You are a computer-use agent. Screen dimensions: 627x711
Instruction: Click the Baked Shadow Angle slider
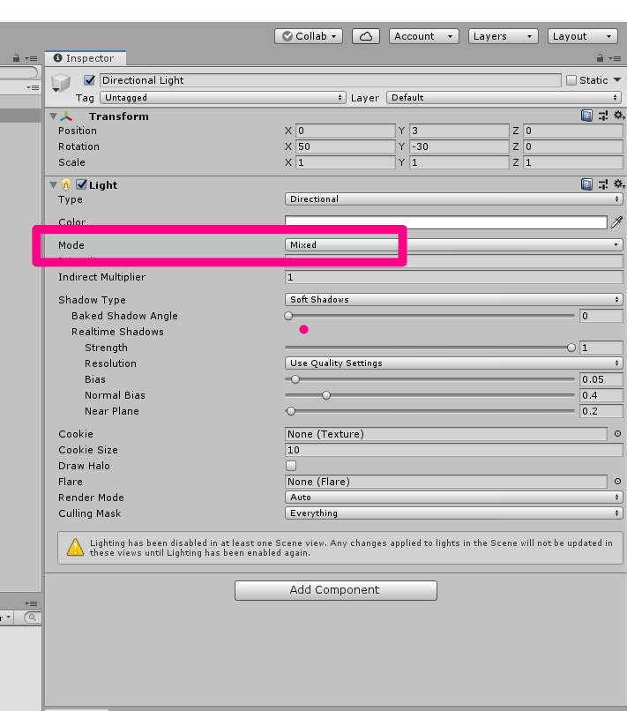click(429, 316)
